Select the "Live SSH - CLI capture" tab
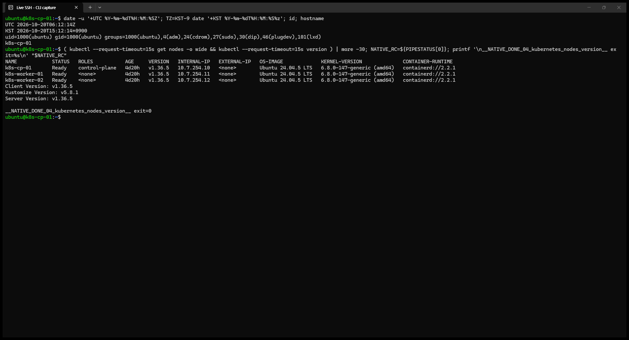This screenshot has height=340, width=629. coord(44,7)
